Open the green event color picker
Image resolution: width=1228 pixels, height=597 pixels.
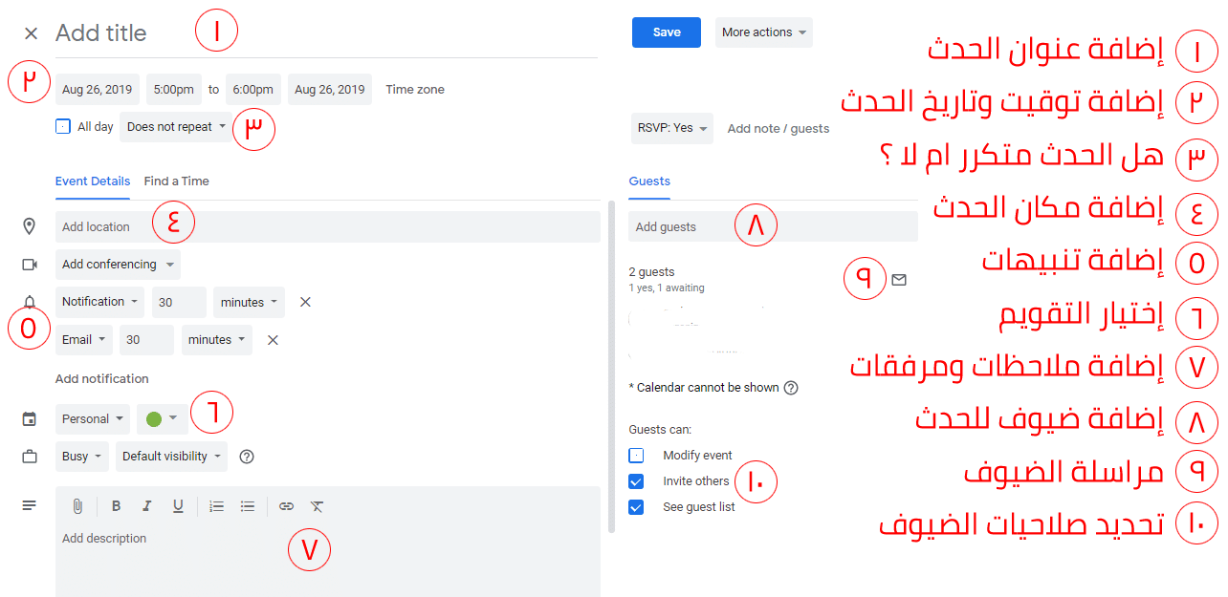point(162,418)
